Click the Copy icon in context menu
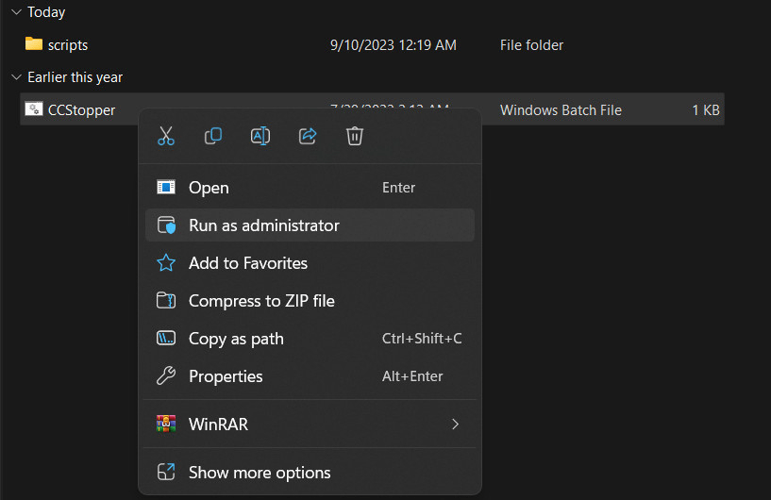The height and width of the screenshot is (500, 771). pos(213,136)
